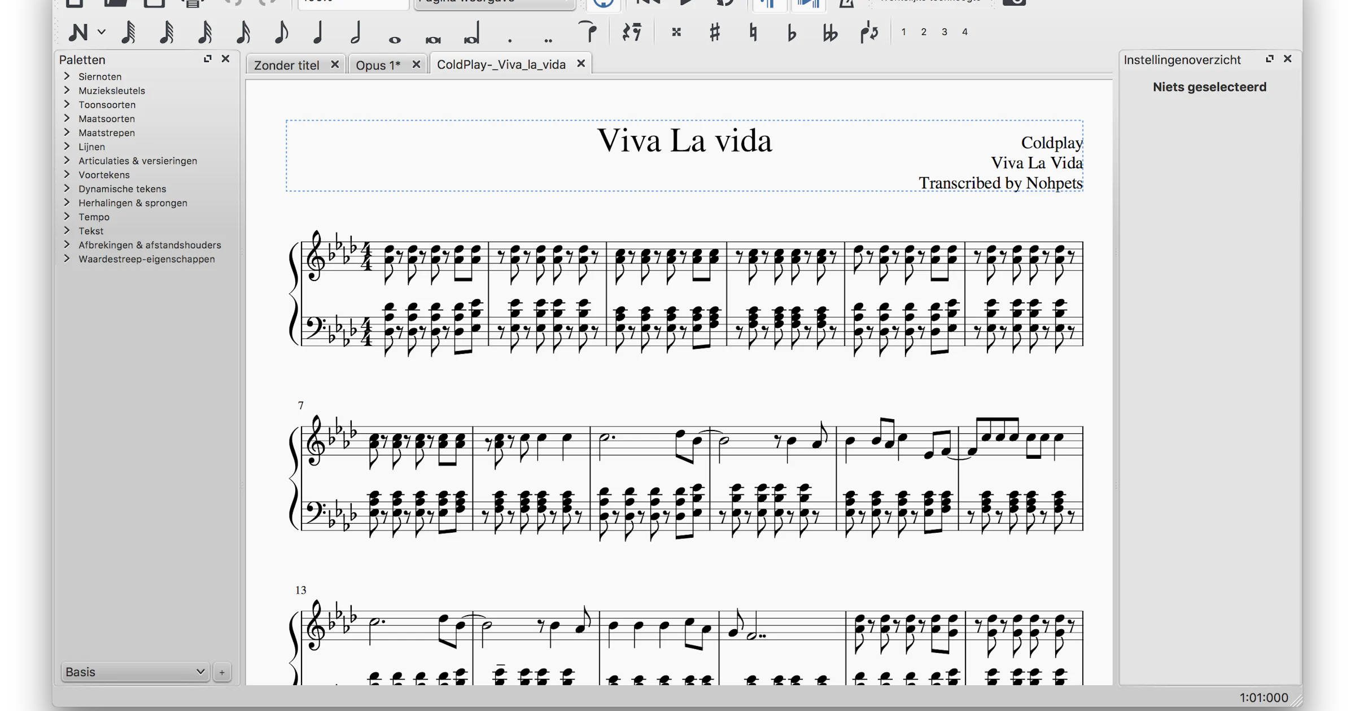Switch to voice 4

tap(965, 32)
